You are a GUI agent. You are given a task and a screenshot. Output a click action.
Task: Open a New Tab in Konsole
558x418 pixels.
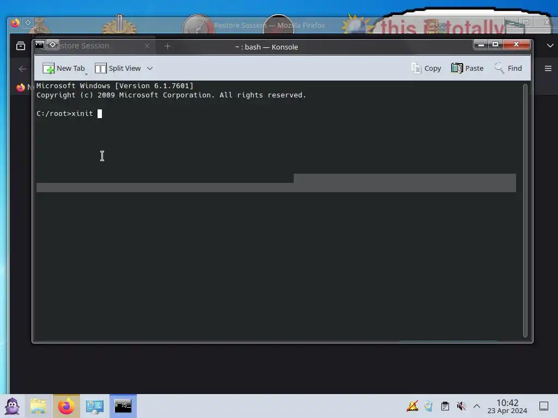pyautogui.click(x=64, y=68)
